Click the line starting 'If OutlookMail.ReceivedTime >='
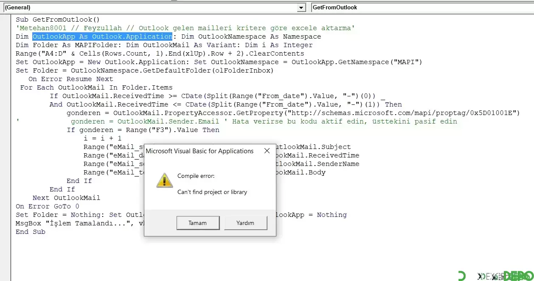The width and height of the screenshot is (534, 281). coord(217,96)
